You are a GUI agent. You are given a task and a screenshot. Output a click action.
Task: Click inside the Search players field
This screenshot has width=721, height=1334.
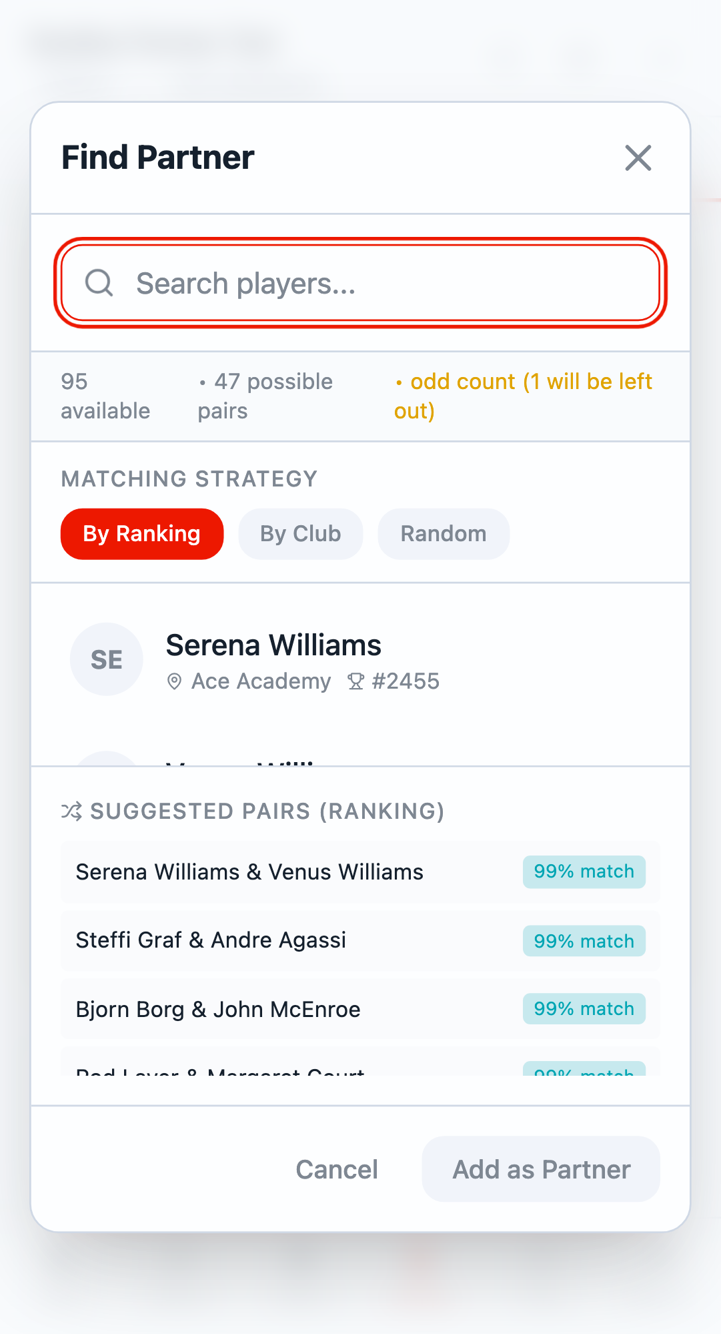coord(360,283)
